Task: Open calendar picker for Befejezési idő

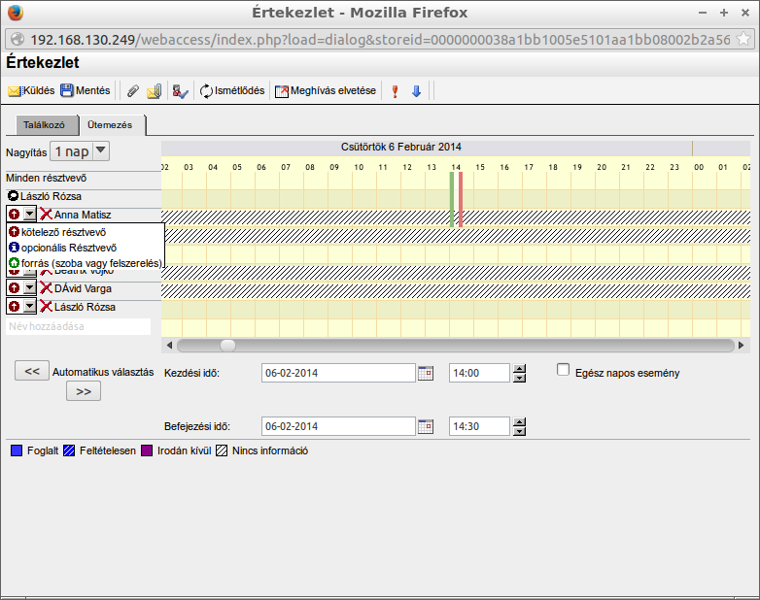Action: 426,426
